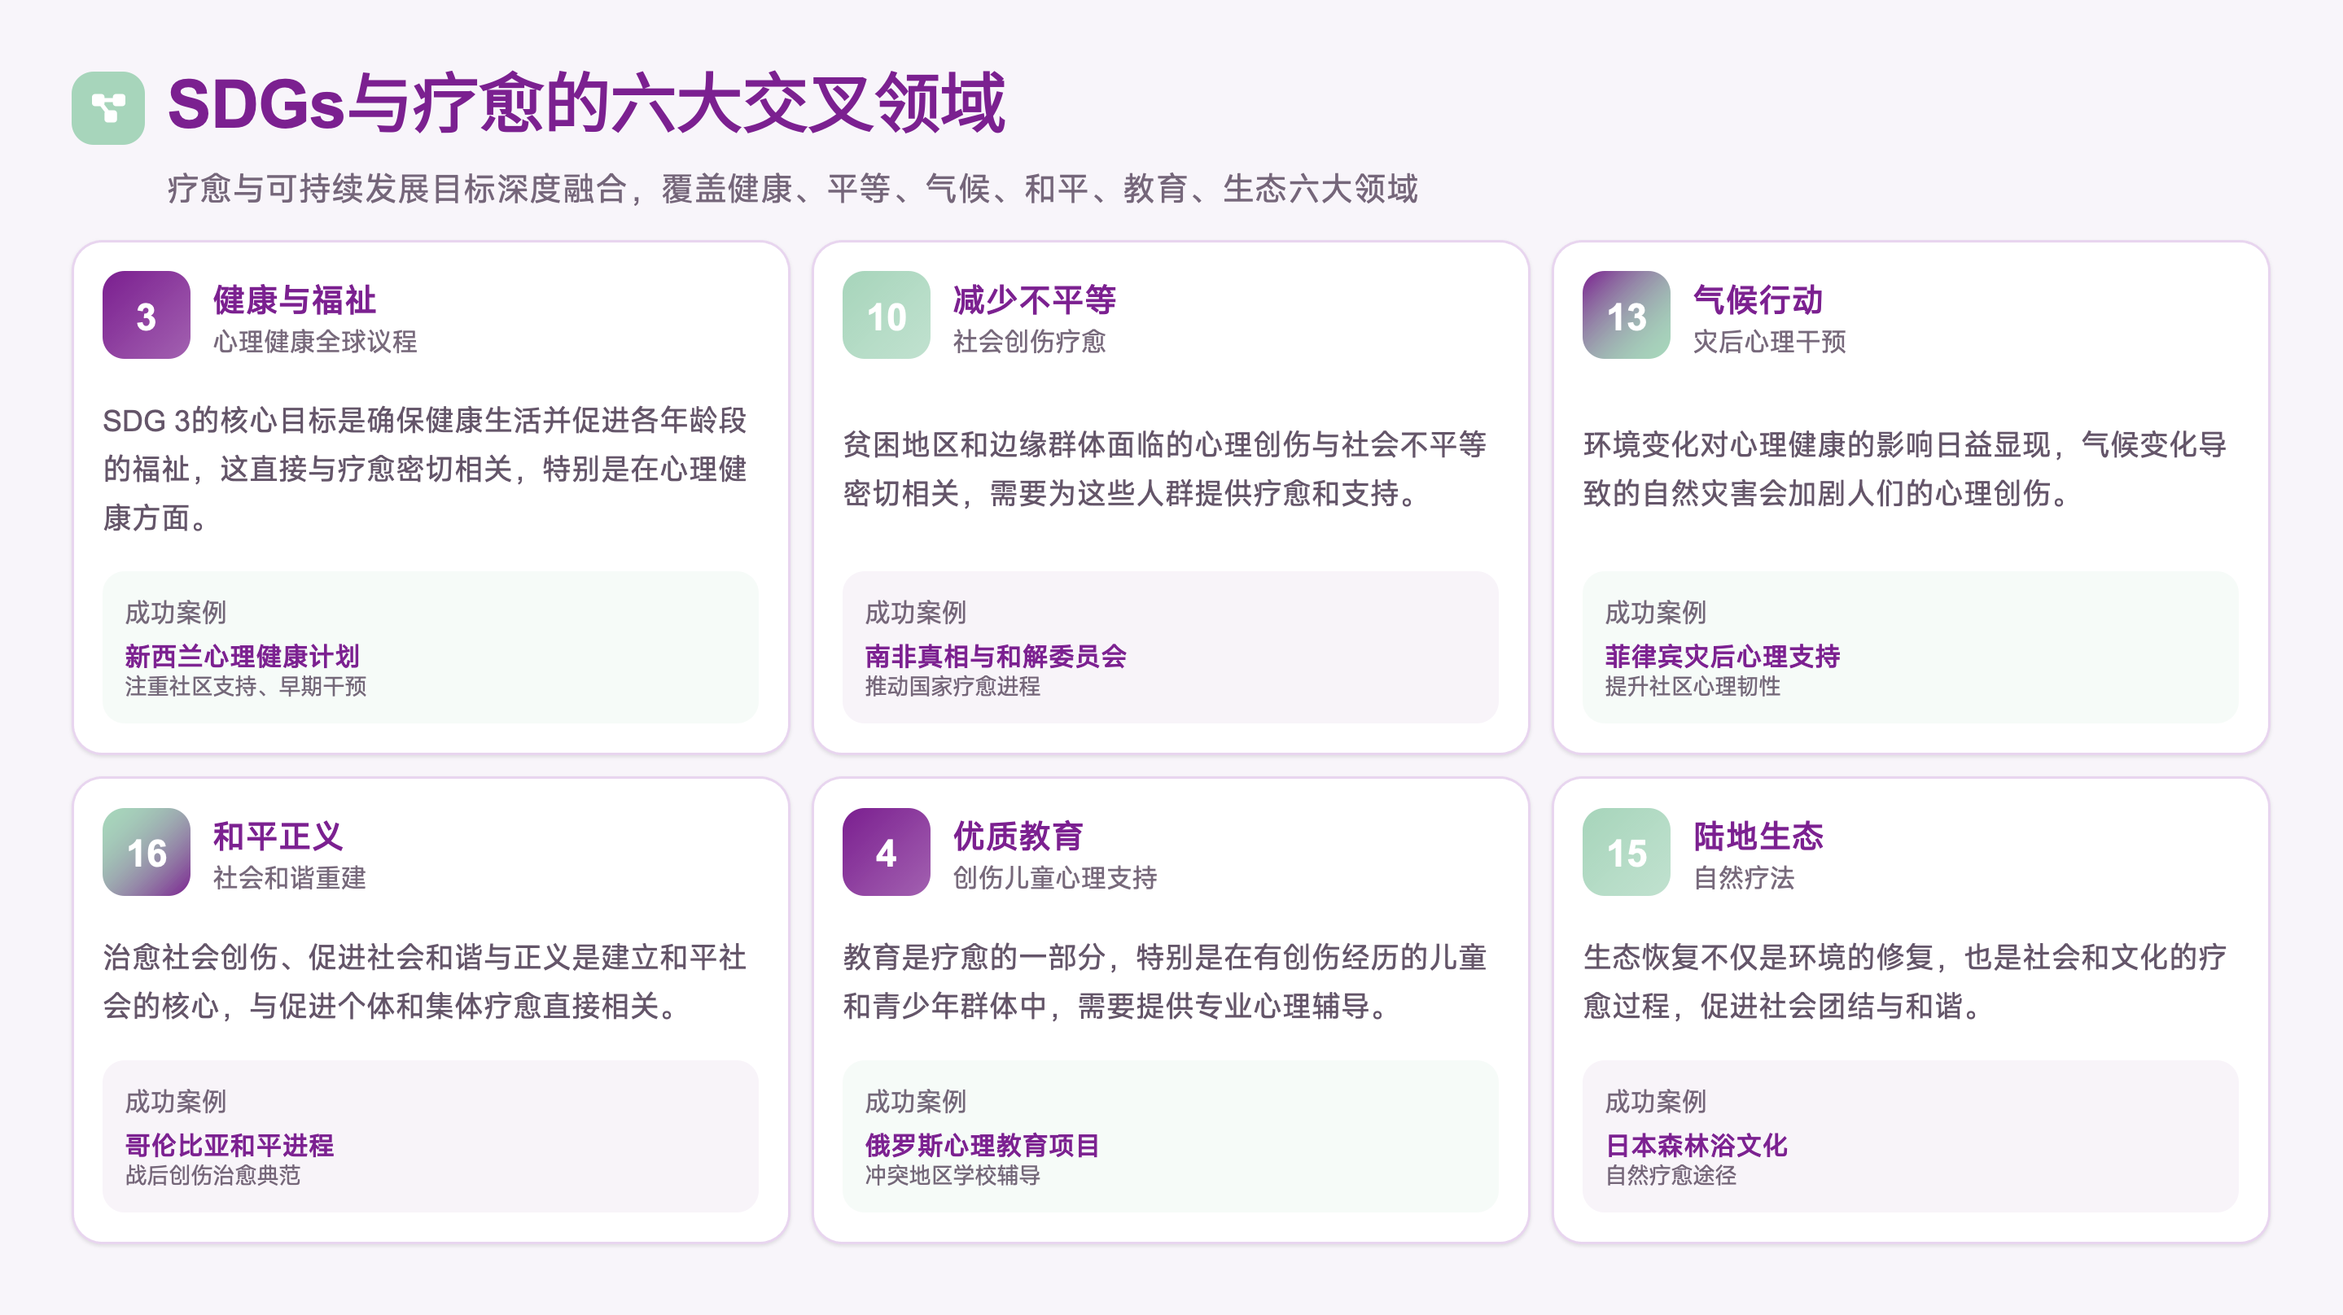Click the 菲律宾灾后心理支持 case title
2343x1315 pixels.
(x=1722, y=656)
